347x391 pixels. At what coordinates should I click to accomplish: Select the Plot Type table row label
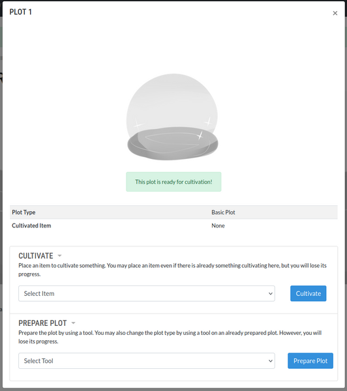point(23,212)
